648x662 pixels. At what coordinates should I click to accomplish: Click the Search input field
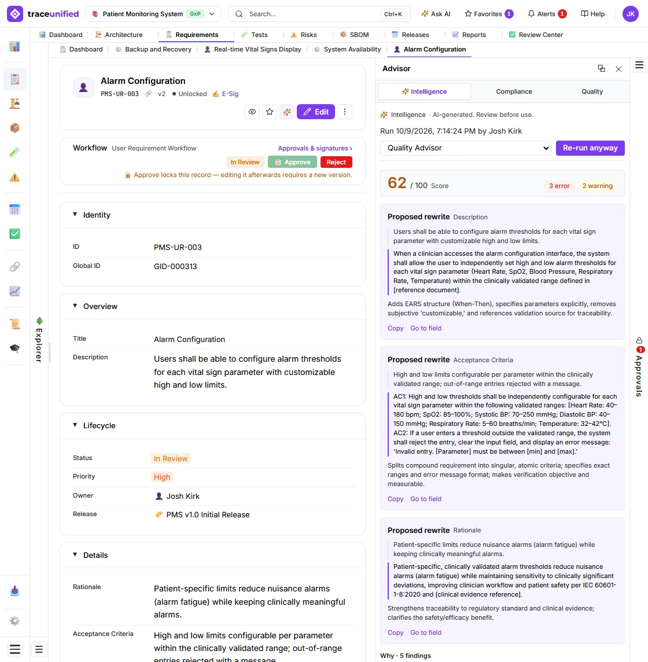(x=319, y=14)
